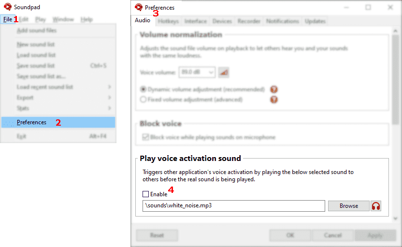
Task: Select Dynamic volume adjustment radio button
Action: click(143, 89)
